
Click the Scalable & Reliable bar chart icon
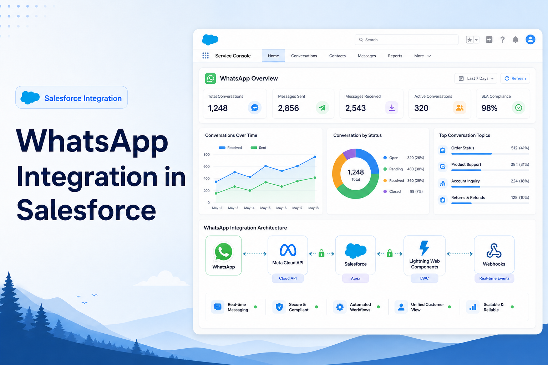coord(473,307)
